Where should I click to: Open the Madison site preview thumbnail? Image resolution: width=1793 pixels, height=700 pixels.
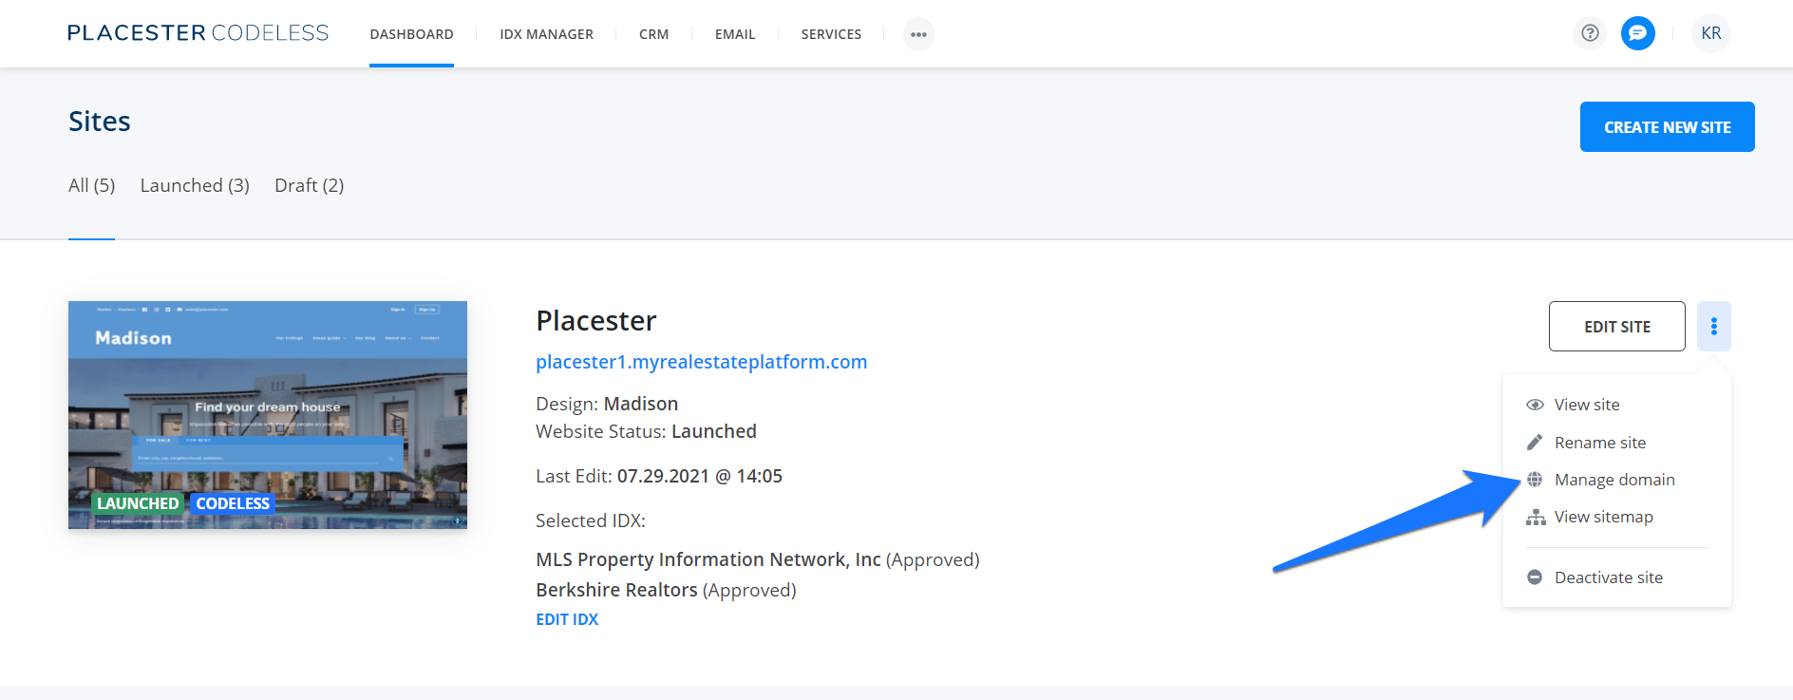tap(268, 415)
